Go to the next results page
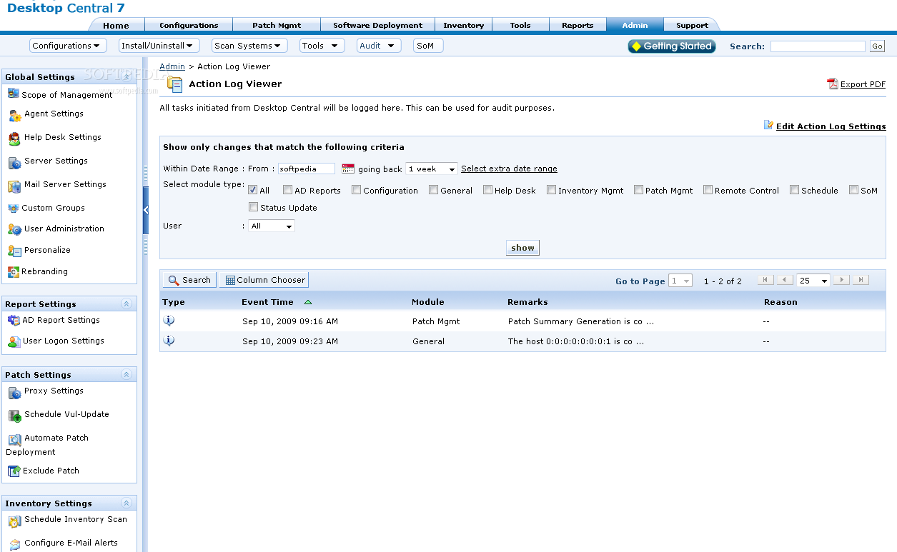This screenshot has width=897, height=552. coord(841,280)
